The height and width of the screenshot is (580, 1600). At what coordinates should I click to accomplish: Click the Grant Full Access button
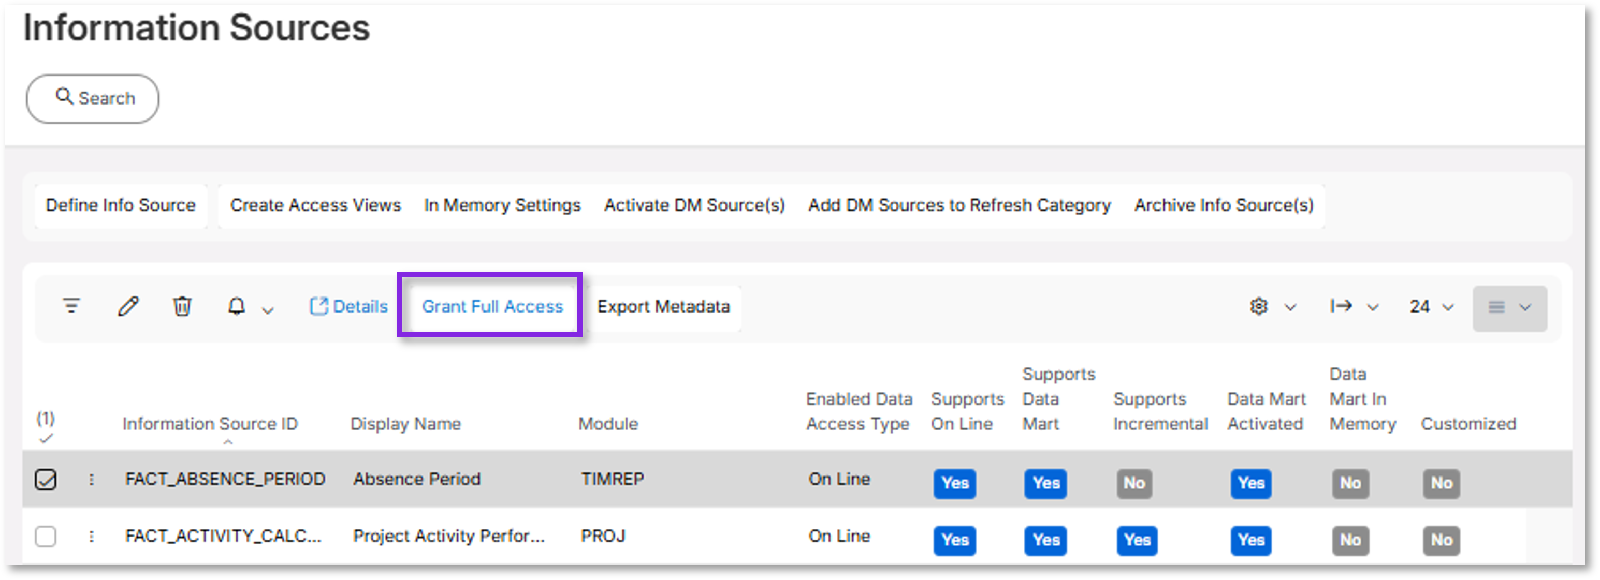coord(492,306)
